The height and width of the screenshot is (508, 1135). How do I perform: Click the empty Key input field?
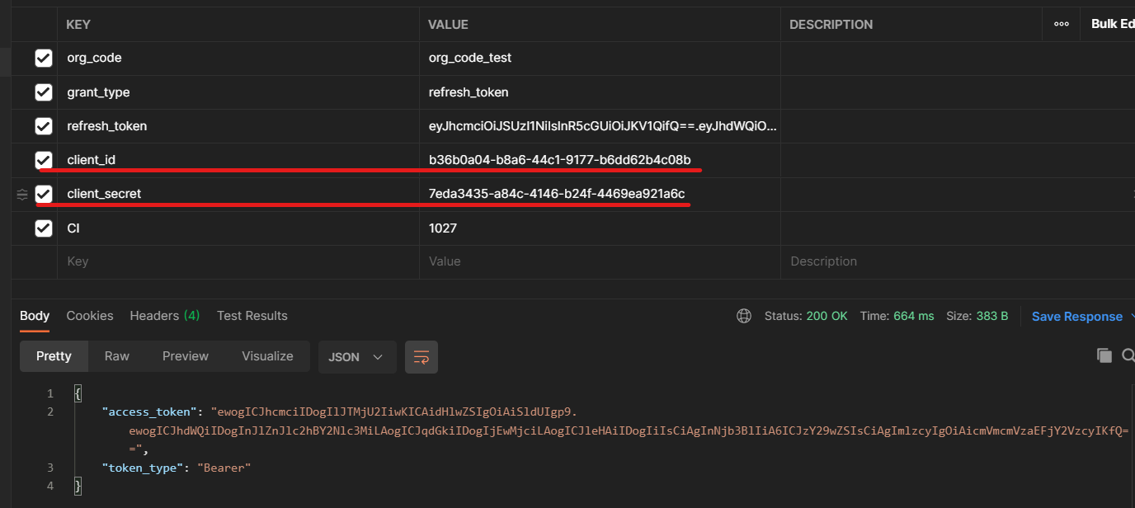click(x=239, y=261)
